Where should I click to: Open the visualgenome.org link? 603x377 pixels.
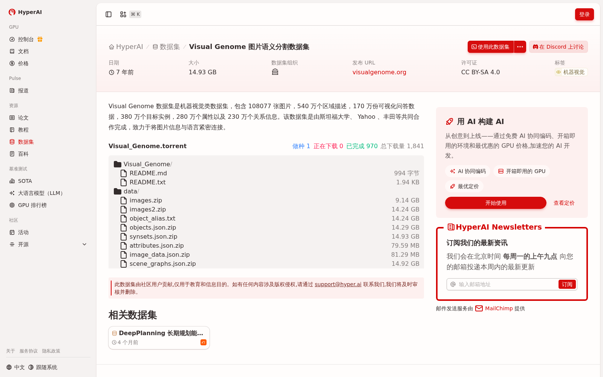(x=380, y=72)
